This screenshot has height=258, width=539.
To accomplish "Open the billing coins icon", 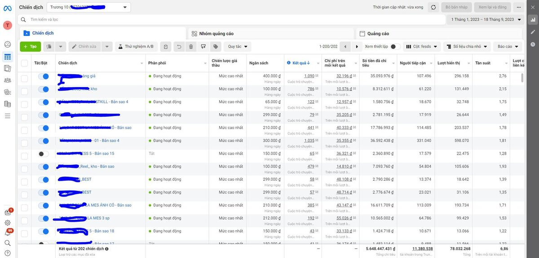I will coord(7,104).
